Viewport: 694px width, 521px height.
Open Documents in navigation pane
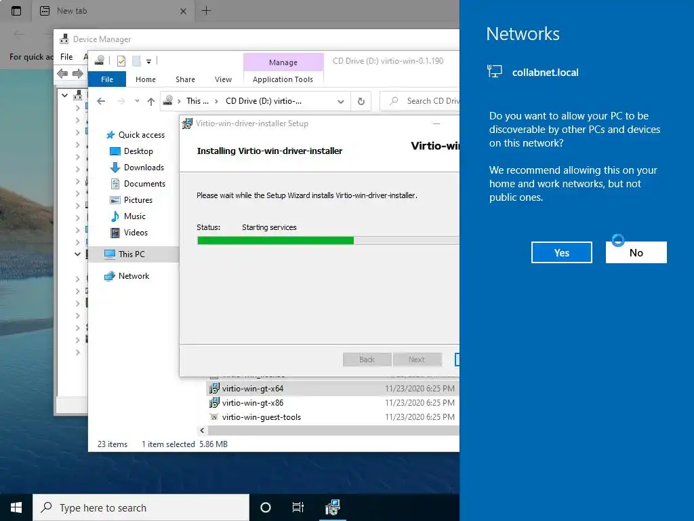144,184
